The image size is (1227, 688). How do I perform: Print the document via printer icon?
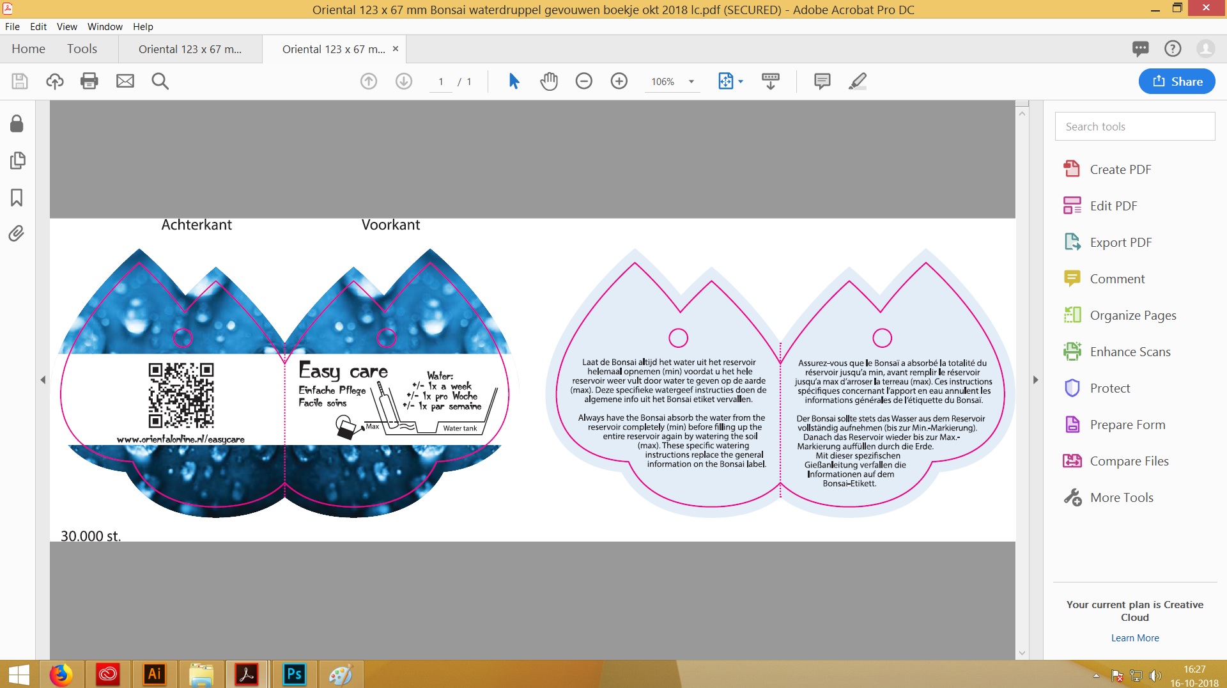(x=89, y=81)
